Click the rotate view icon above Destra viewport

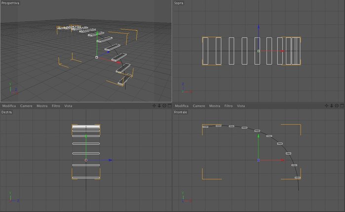coord(164,106)
